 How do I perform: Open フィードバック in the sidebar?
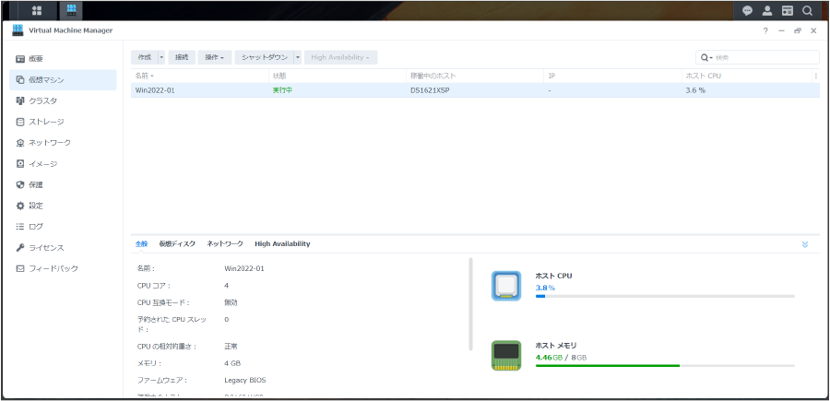[x=63, y=268]
